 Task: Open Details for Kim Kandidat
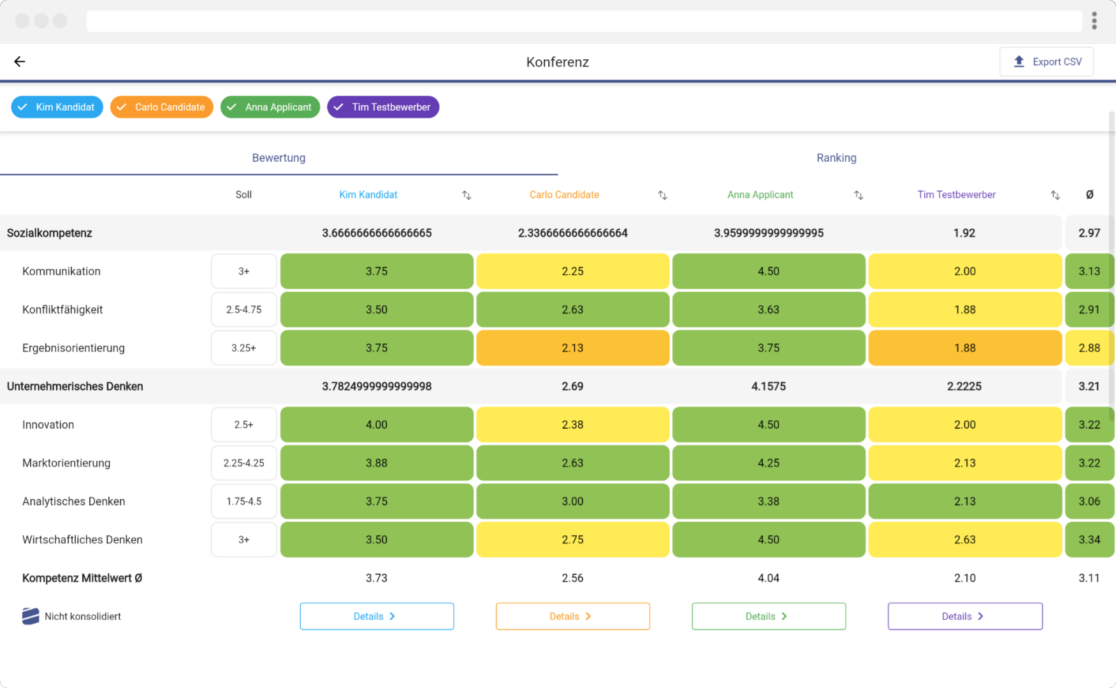click(x=376, y=616)
